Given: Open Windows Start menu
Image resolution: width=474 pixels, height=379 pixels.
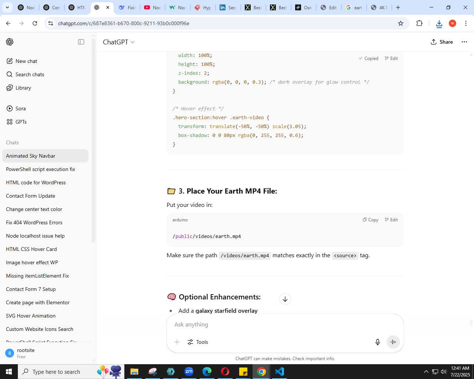Looking at the screenshot, I should (9, 372).
